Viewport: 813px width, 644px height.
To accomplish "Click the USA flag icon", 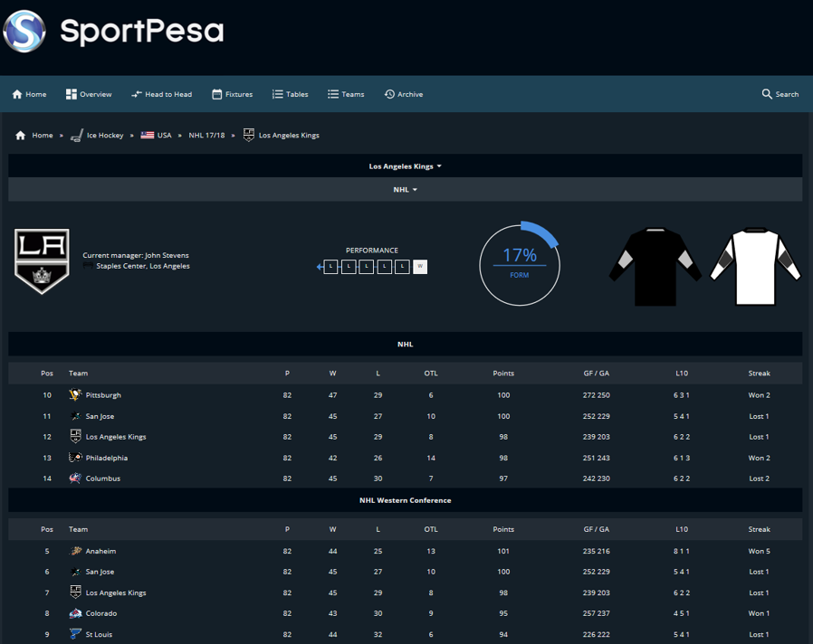I will pos(148,136).
